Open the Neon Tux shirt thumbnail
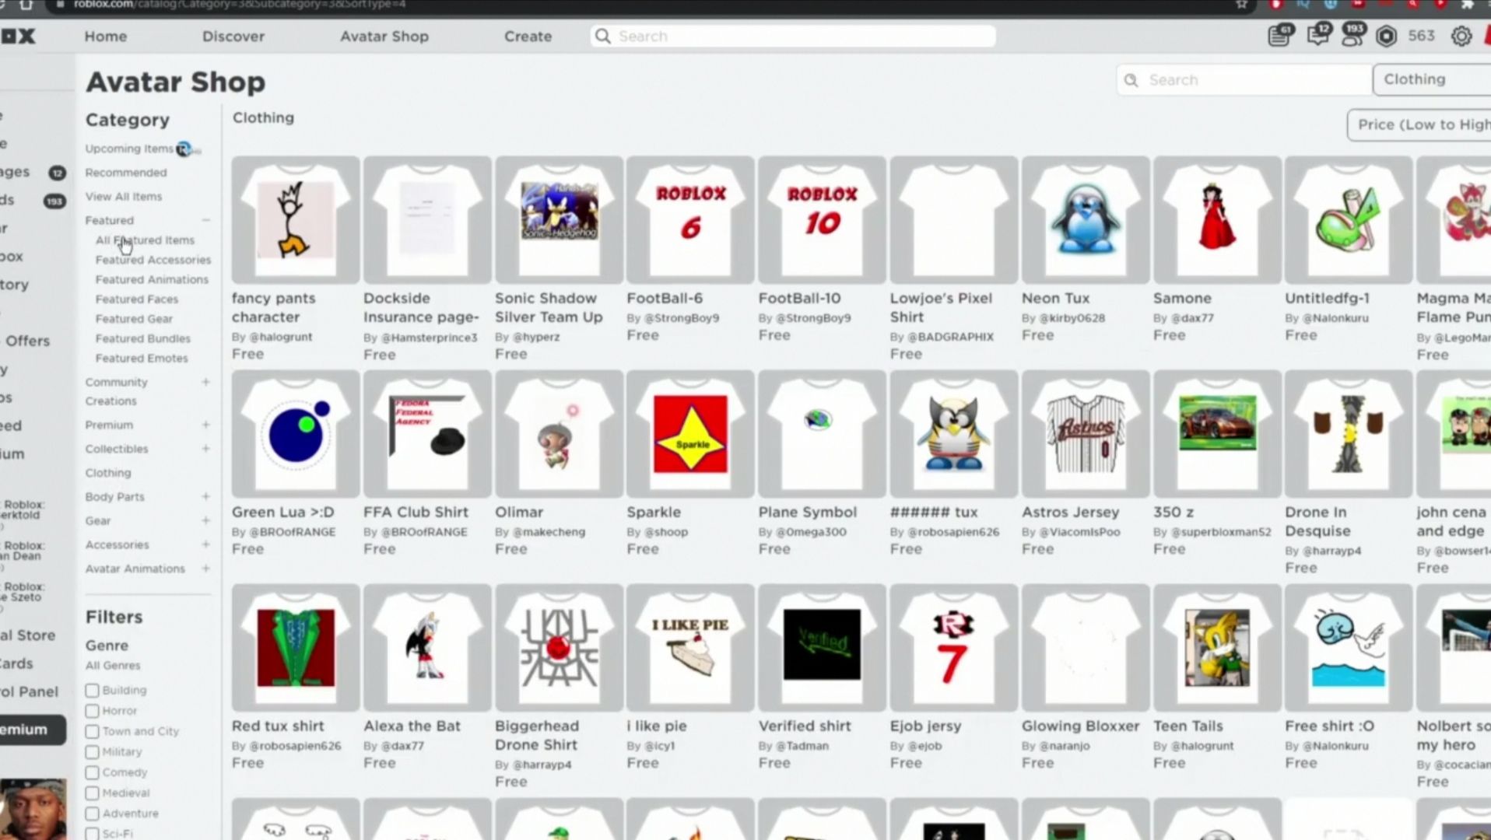Viewport: 1491px width, 840px height. (x=1086, y=220)
